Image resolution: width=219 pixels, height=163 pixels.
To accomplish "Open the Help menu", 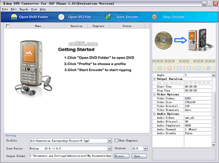I will point(42,9).
